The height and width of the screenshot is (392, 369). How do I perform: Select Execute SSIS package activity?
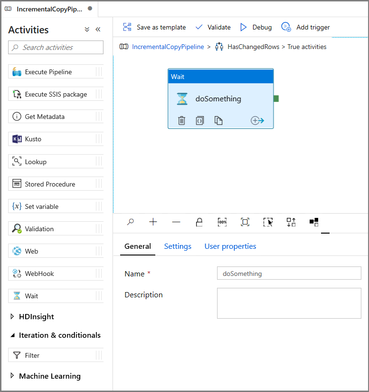coord(56,94)
